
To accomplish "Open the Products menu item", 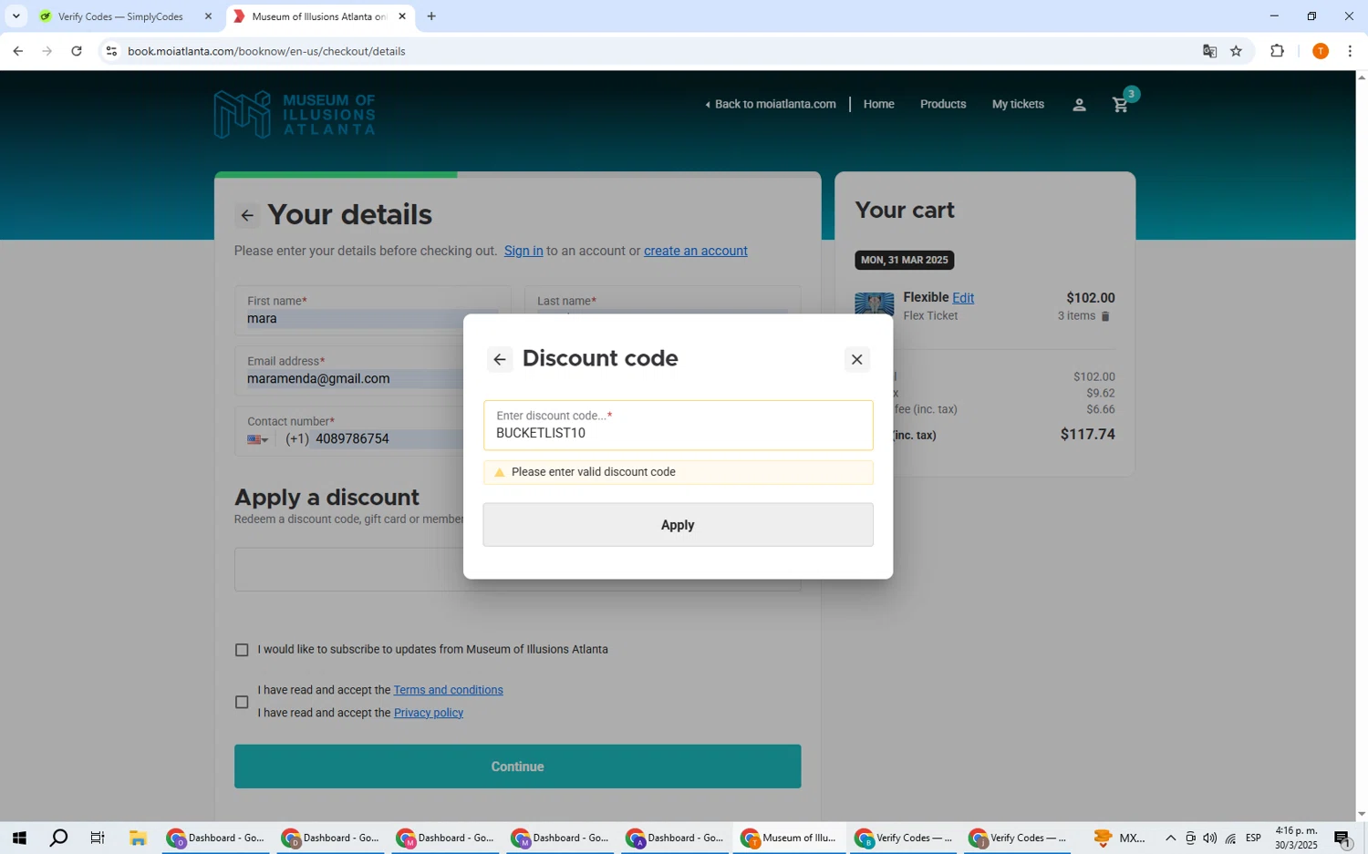I will click(x=943, y=104).
